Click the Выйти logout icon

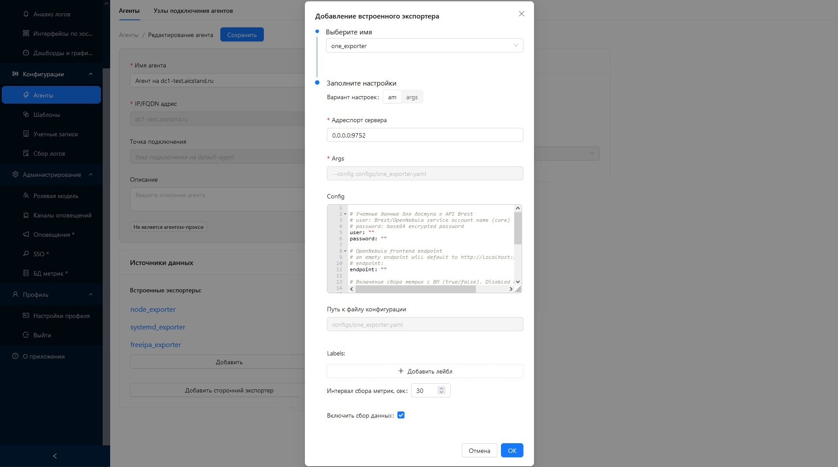tap(26, 335)
